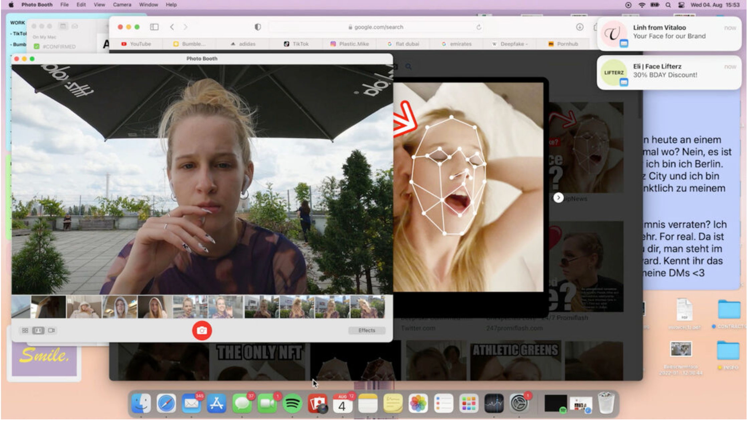The width and height of the screenshot is (748, 421).
Task: Open the Camera menu
Action: pos(122,5)
